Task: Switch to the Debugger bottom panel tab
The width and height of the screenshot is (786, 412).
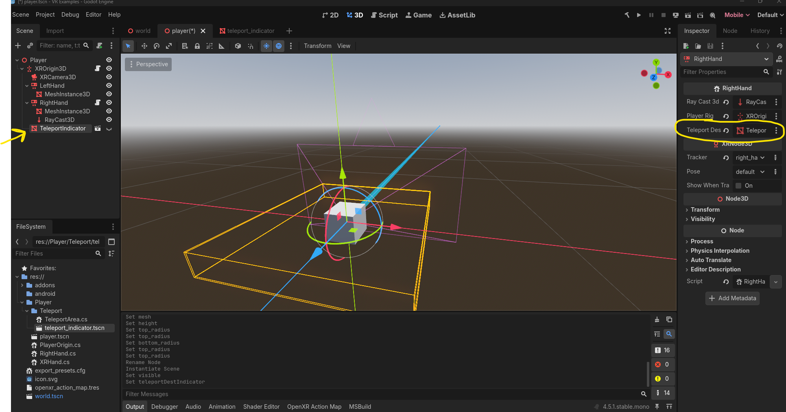Action: 164,407
